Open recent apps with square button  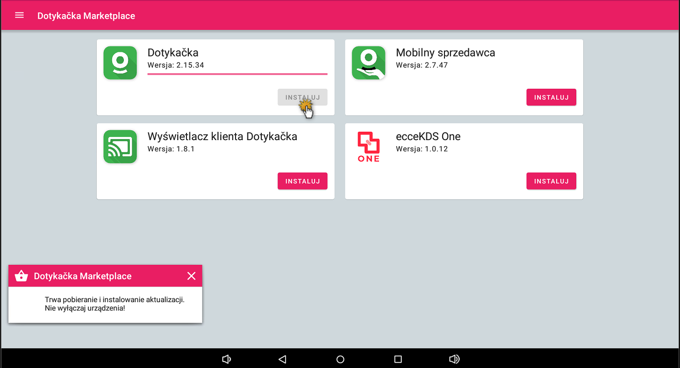pos(398,359)
